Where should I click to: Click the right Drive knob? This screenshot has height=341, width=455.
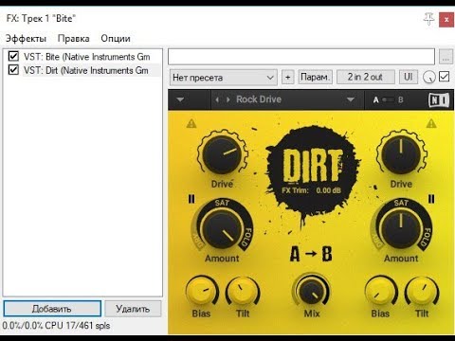(x=401, y=154)
